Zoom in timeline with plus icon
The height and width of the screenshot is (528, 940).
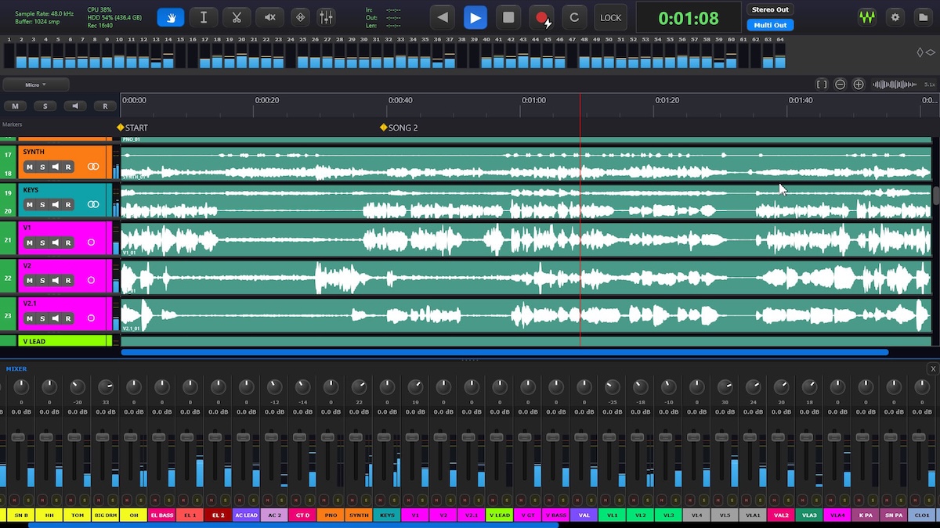[859, 84]
